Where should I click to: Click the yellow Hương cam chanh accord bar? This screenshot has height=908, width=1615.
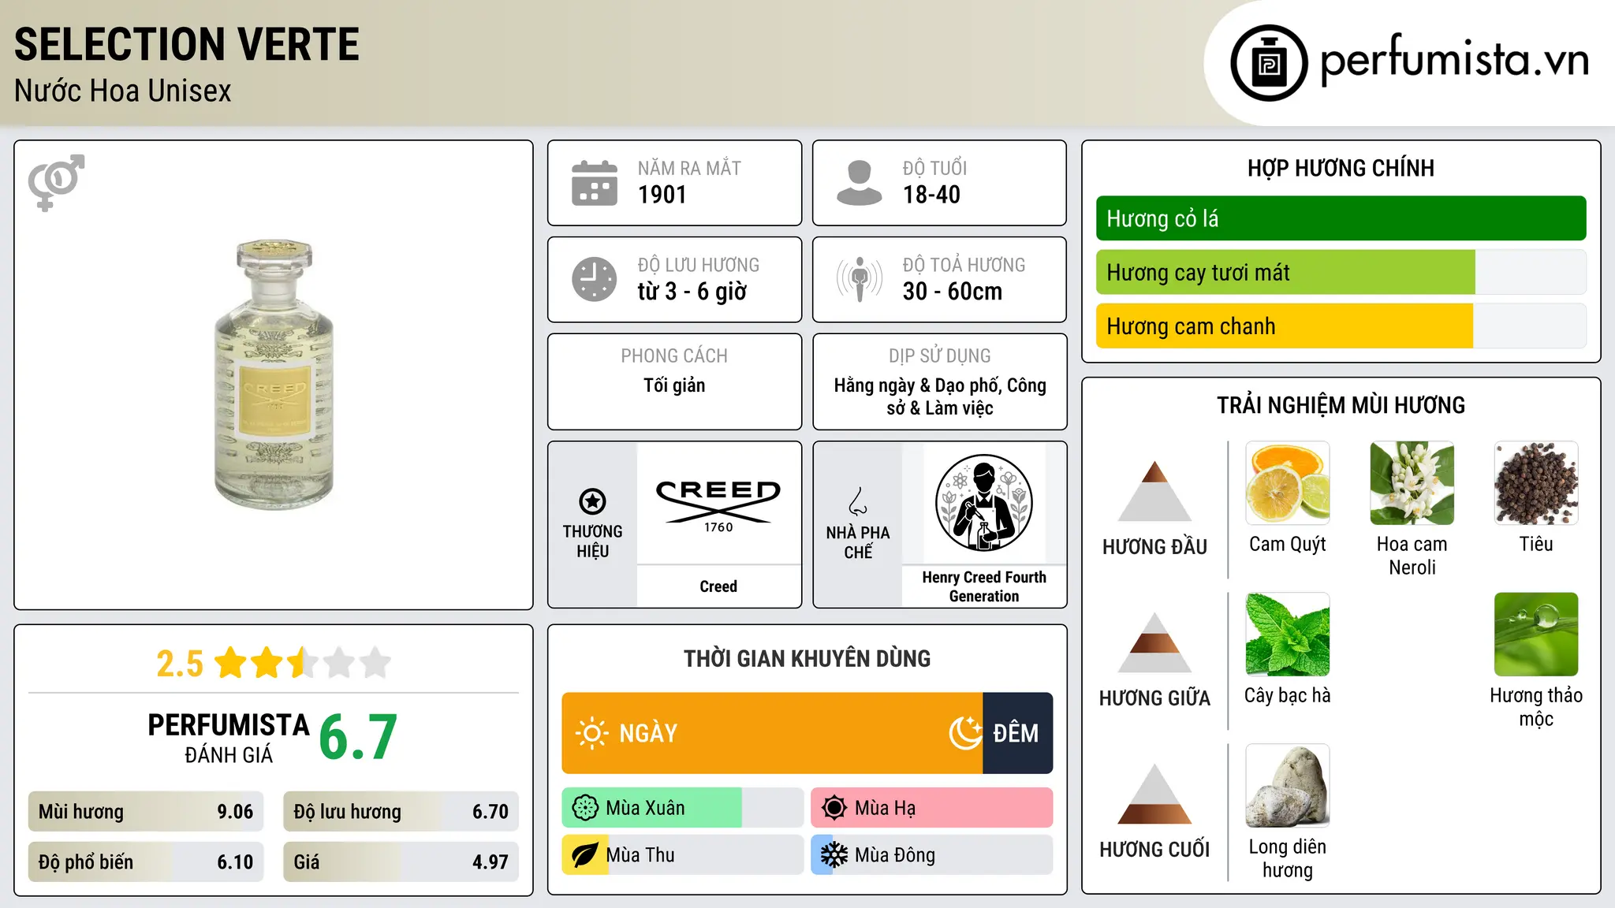(x=1341, y=326)
